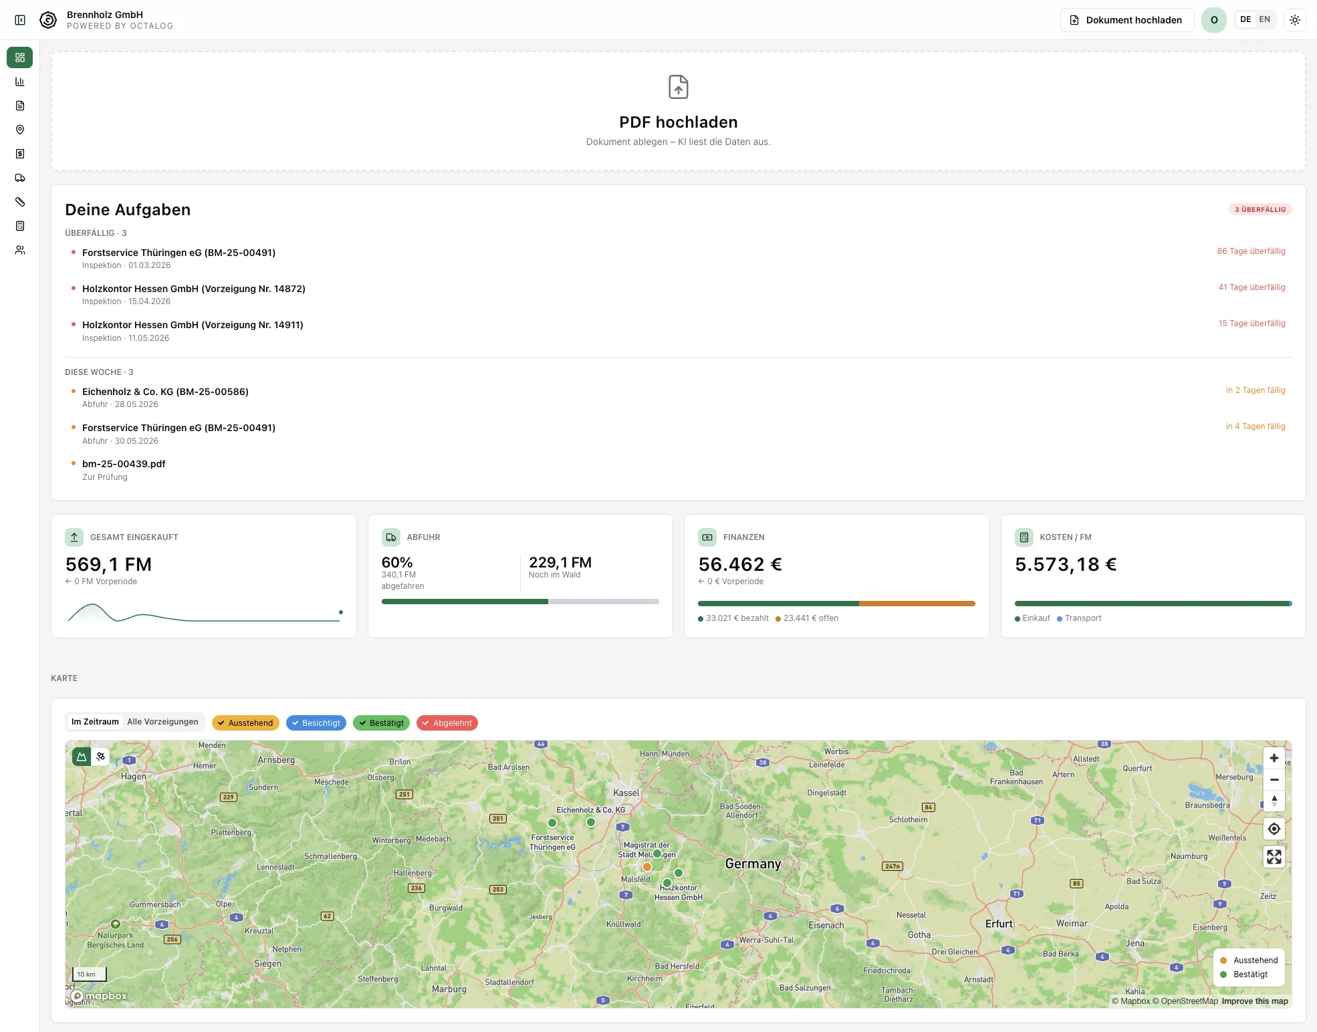Viewport: 1317px width, 1032px height.
Task: Open the dashboard grid view
Action: (x=20, y=57)
